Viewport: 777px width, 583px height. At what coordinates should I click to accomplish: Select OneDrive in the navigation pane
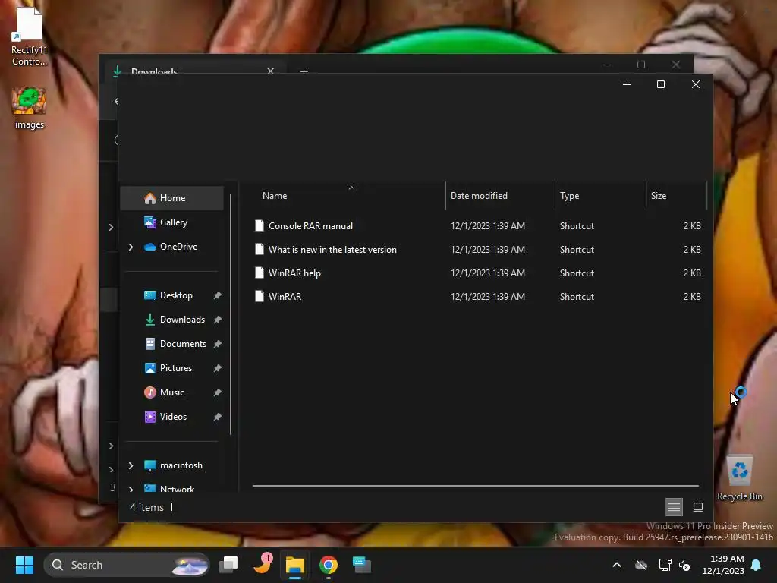178,247
